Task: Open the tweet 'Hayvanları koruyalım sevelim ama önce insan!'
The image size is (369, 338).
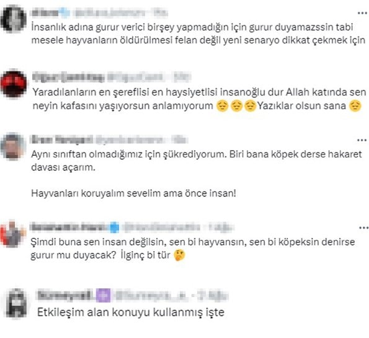Action: [x=134, y=193]
